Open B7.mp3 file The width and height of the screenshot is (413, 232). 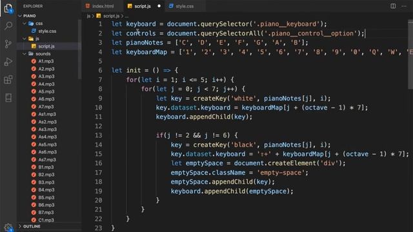pos(46,212)
